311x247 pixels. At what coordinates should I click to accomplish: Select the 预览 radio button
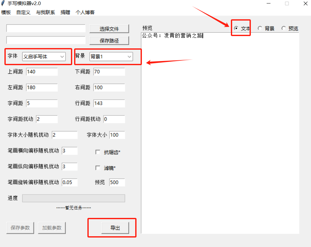click(283, 28)
